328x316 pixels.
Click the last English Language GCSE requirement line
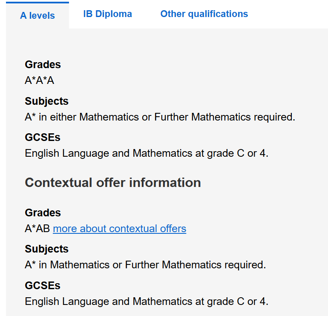(147, 302)
